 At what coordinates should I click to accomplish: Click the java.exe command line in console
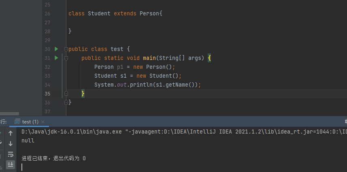[162, 132]
